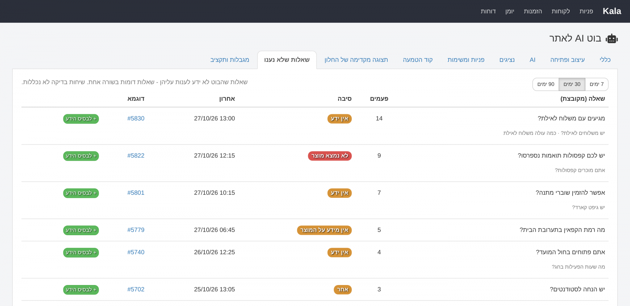Select the 30 ימים range button

[572, 84]
